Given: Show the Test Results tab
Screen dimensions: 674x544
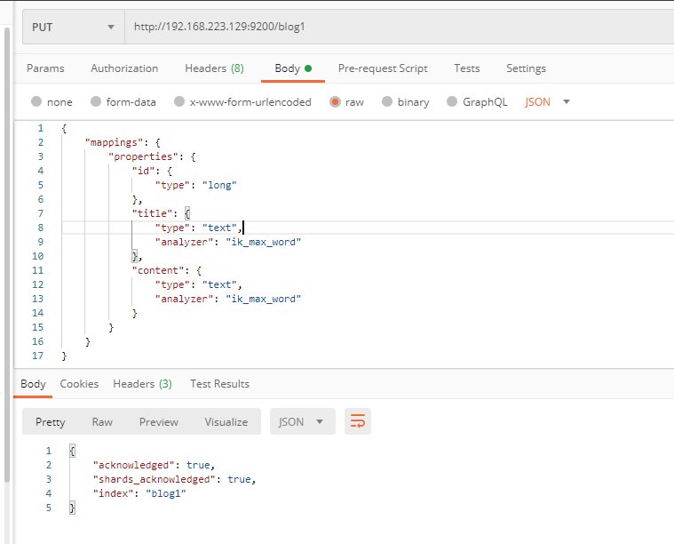Looking at the screenshot, I should 219,384.
